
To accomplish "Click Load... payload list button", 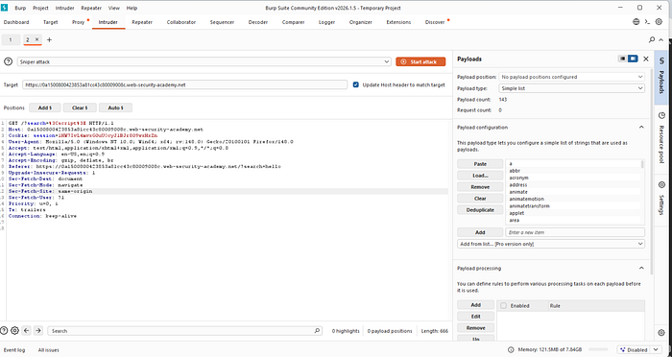I will point(480,176).
